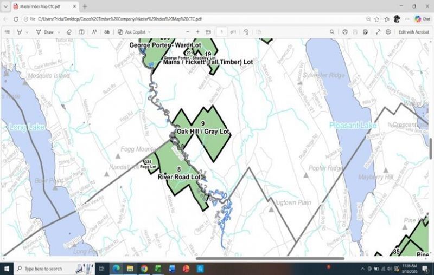Screen dimensions: 434x275
Task: Zoom in with the plus button
Action: (x=197, y=32)
